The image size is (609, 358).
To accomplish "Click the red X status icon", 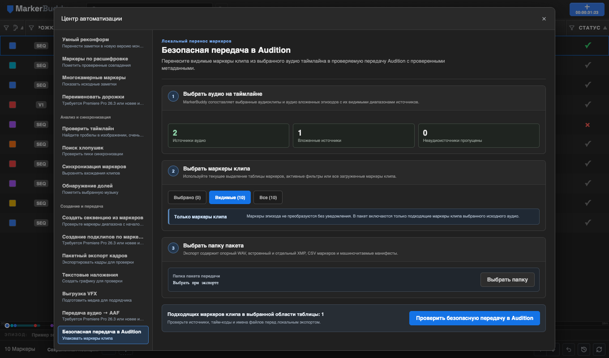I will point(588,124).
